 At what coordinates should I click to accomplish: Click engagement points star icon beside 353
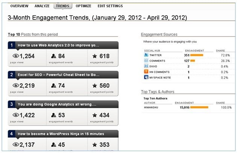pos(95,145)
